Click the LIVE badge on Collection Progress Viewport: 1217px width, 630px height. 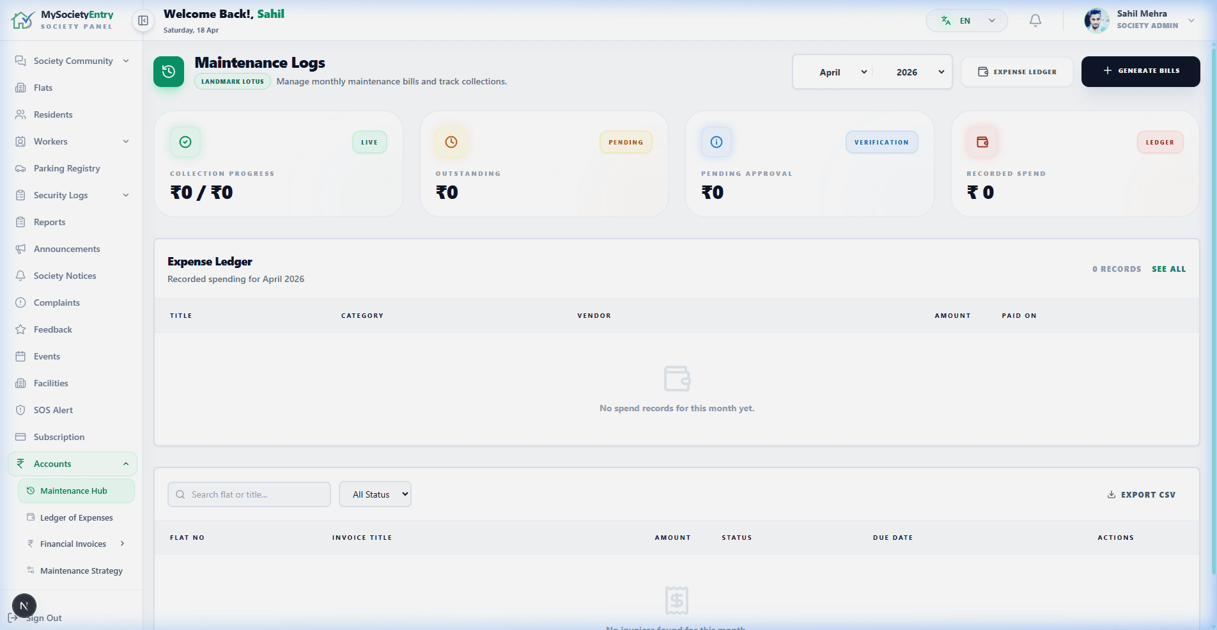point(369,142)
